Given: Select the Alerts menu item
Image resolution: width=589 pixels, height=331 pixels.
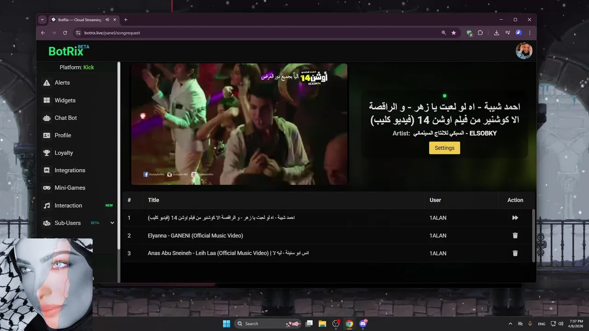Looking at the screenshot, I should tap(62, 83).
